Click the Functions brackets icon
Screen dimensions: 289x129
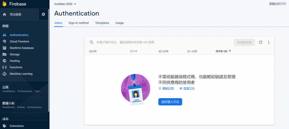[5, 67]
